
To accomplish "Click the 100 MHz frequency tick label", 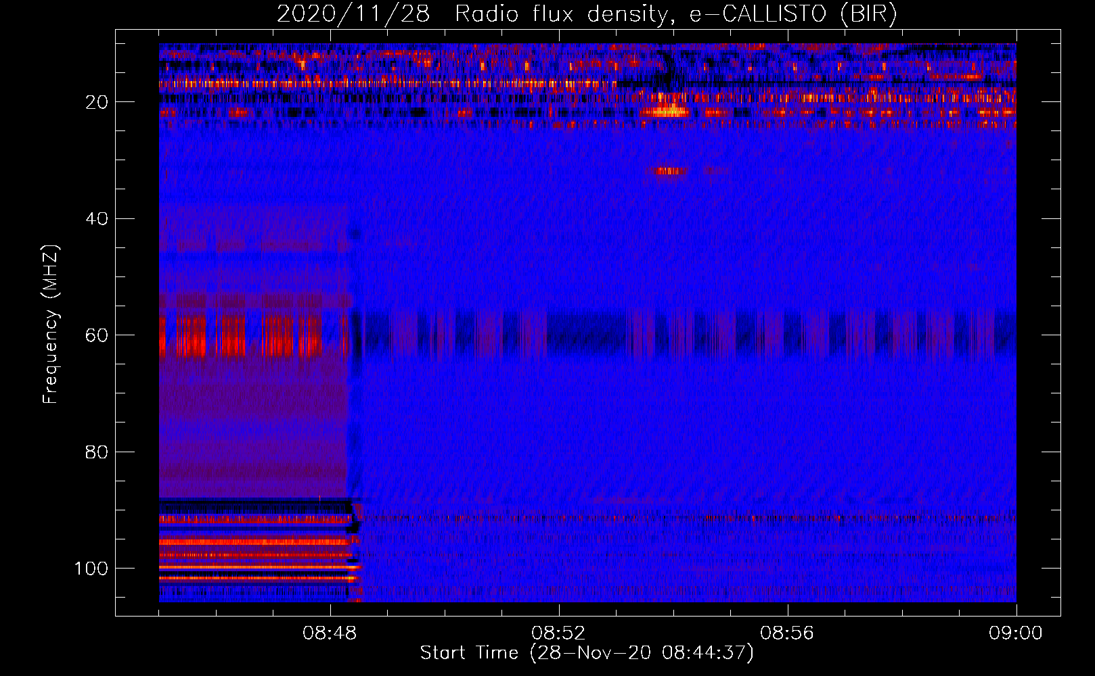I will (x=91, y=569).
